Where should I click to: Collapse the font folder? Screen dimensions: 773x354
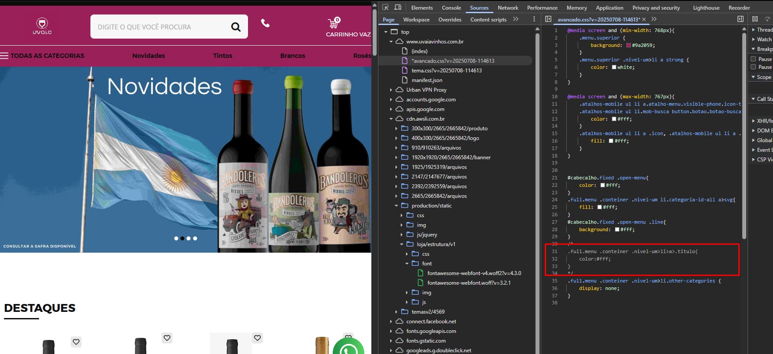coord(407,264)
